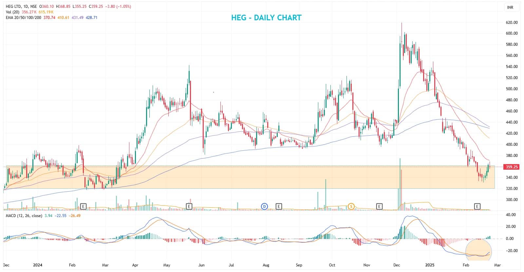The width and height of the screenshot is (524, 272).
Task: Click the red EMA 20 value 370.74
Action: pyautogui.click(x=49, y=18)
